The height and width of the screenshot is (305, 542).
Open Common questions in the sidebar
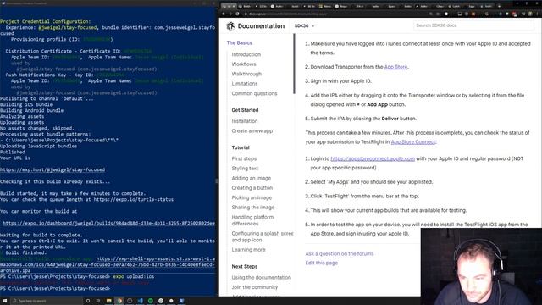pyautogui.click(x=254, y=93)
